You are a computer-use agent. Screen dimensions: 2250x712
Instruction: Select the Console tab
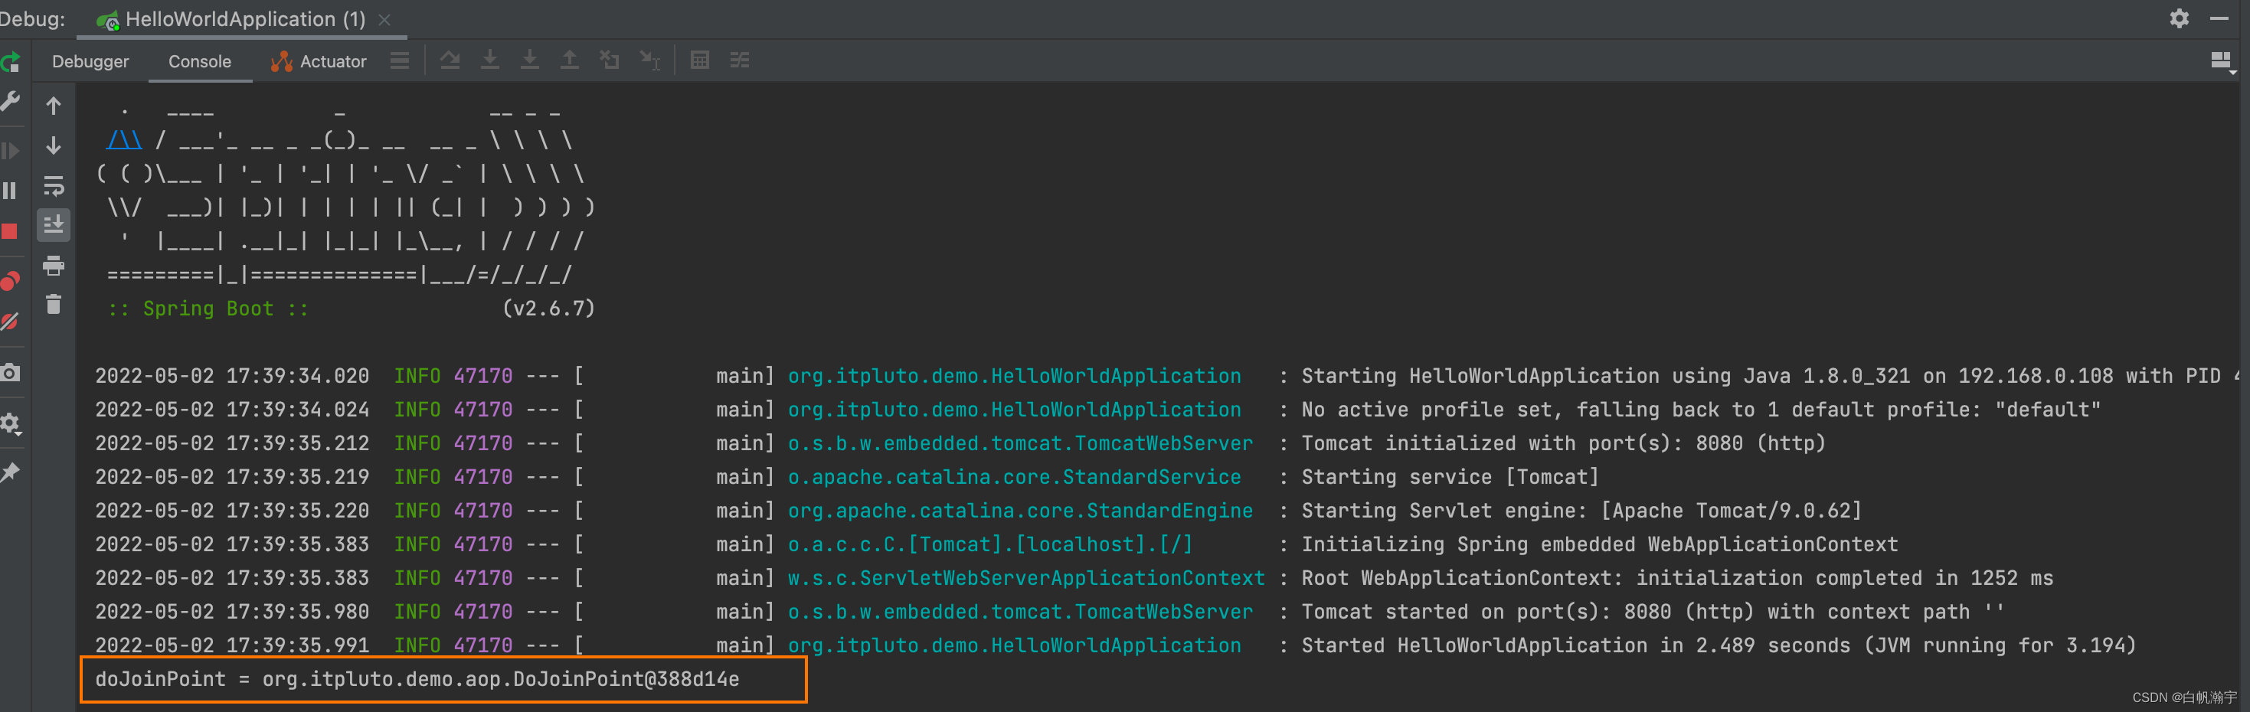tap(200, 61)
